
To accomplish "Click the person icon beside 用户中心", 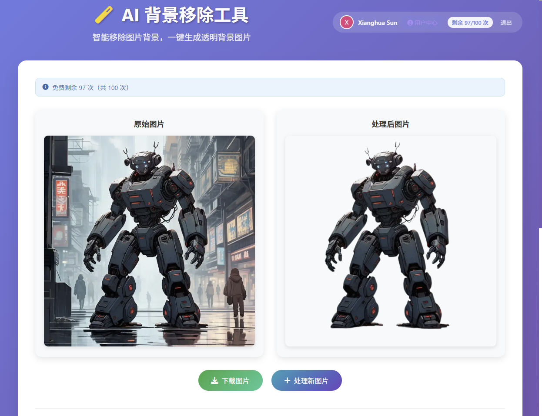I will pyautogui.click(x=410, y=23).
